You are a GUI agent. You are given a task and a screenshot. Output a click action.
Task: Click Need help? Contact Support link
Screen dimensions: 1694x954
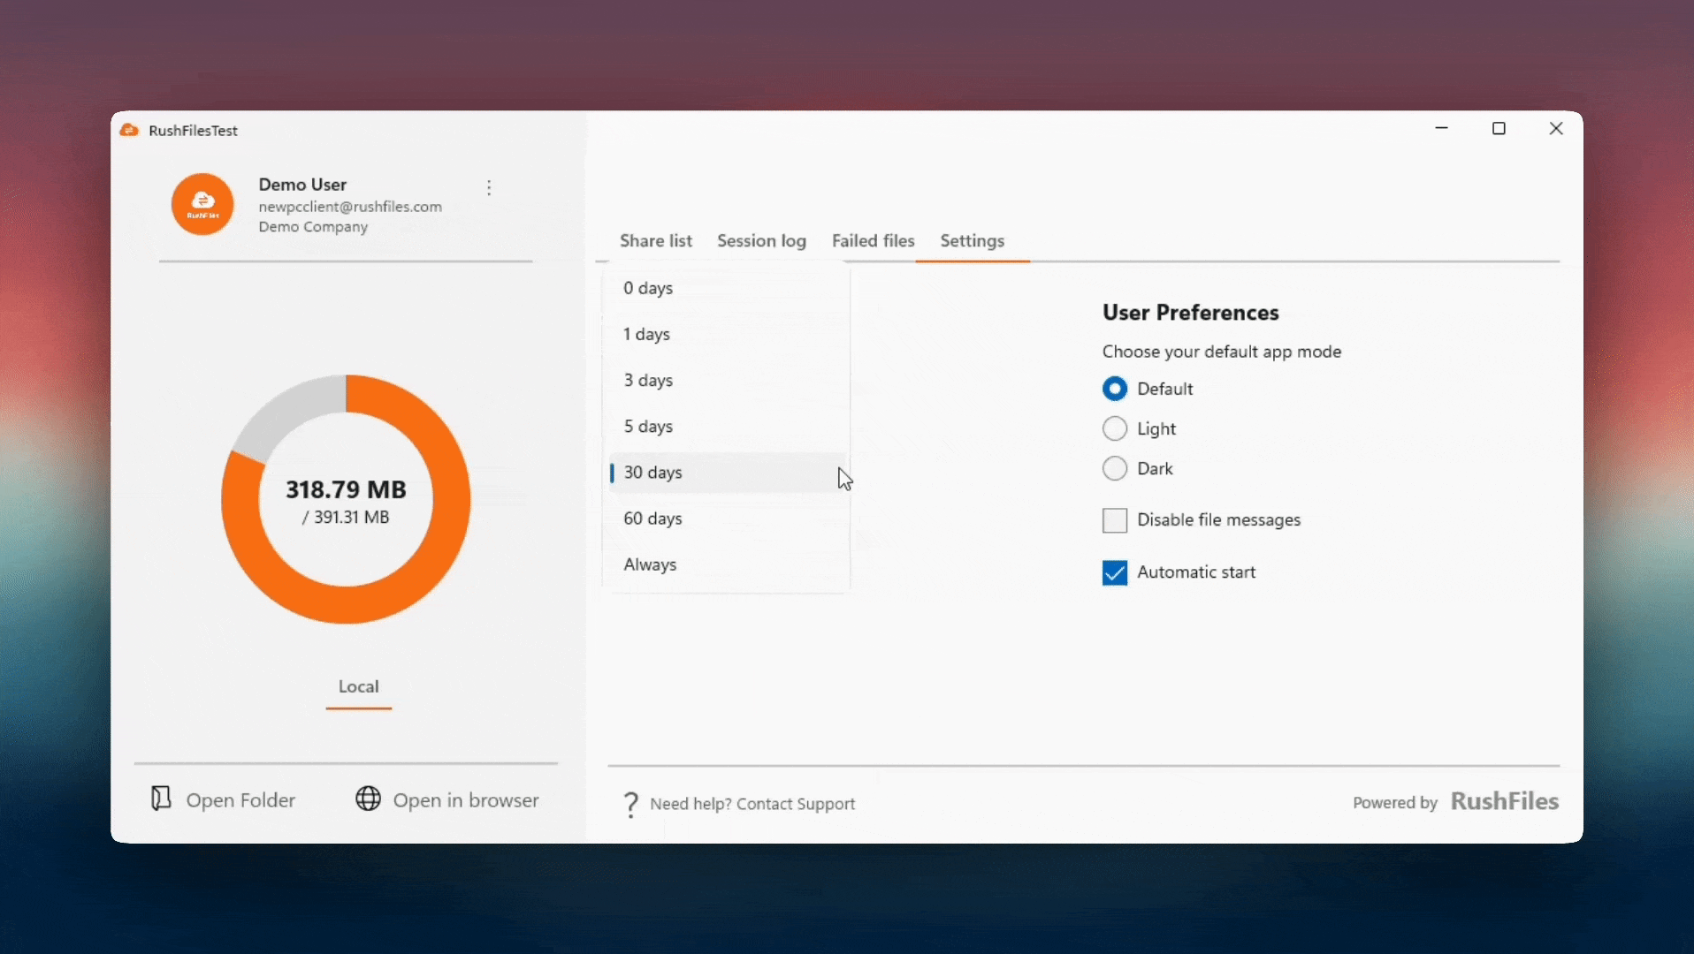pos(752,804)
